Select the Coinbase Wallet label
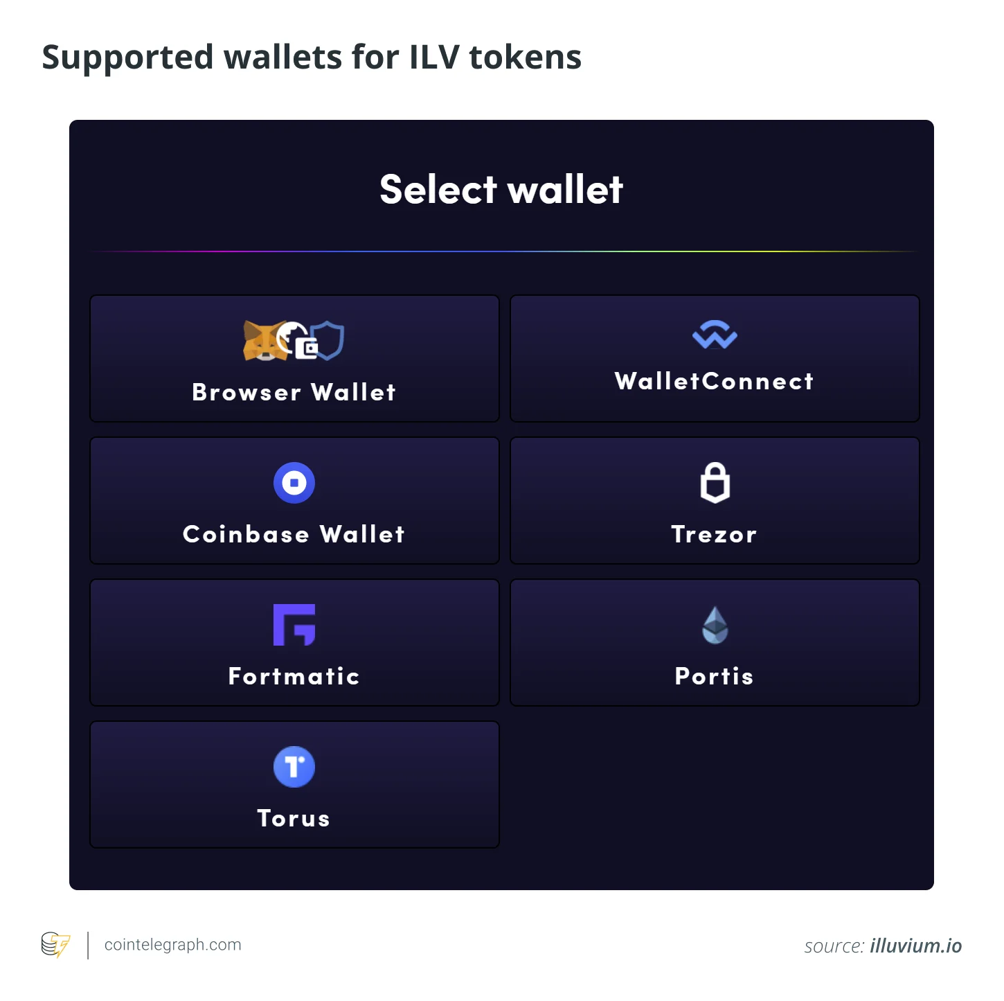Image resolution: width=1004 pixels, height=1001 pixels. click(294, 534)
